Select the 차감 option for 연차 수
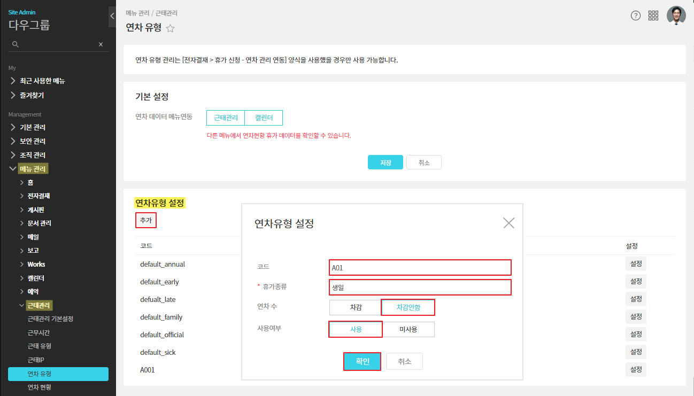Viewport: 694px width, 396px height. (356, 307)
